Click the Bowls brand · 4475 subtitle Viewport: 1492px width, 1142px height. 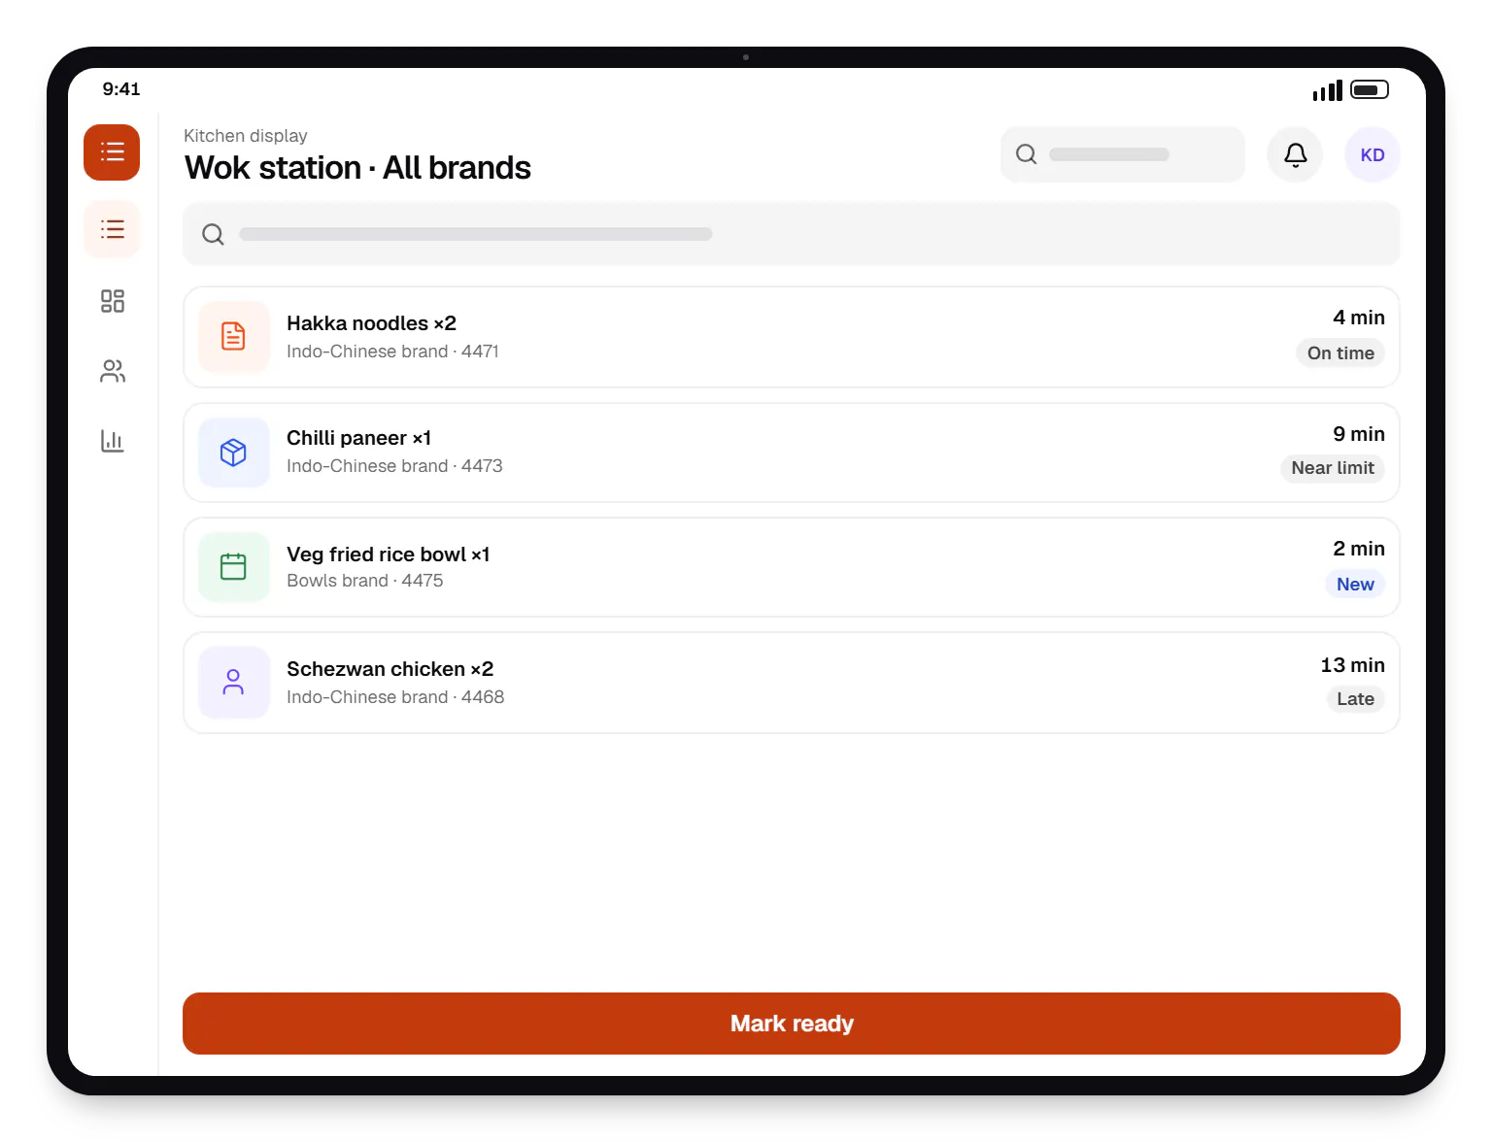pos(364,581)
